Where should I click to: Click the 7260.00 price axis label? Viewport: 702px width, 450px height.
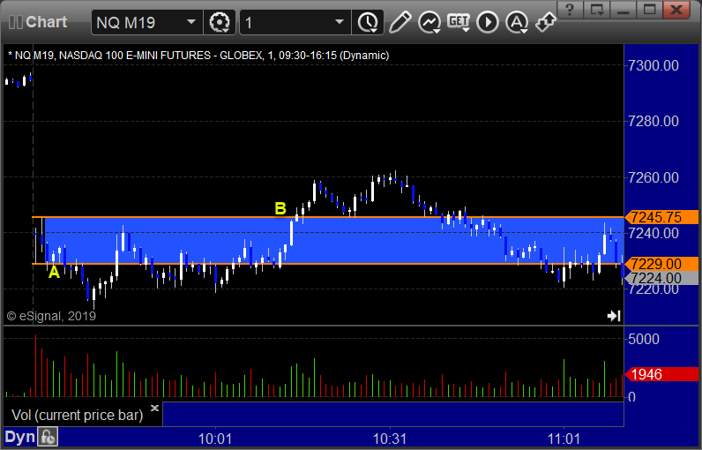(x=653, y=177)
